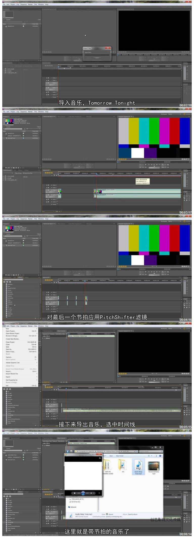Click Burn in Explorer toolbar
The image size is (194, 537).
click(x=111, y=456)
